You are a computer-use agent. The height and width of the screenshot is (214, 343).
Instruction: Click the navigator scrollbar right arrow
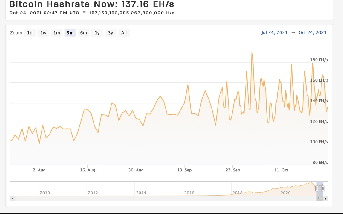(x=326, y=199)
